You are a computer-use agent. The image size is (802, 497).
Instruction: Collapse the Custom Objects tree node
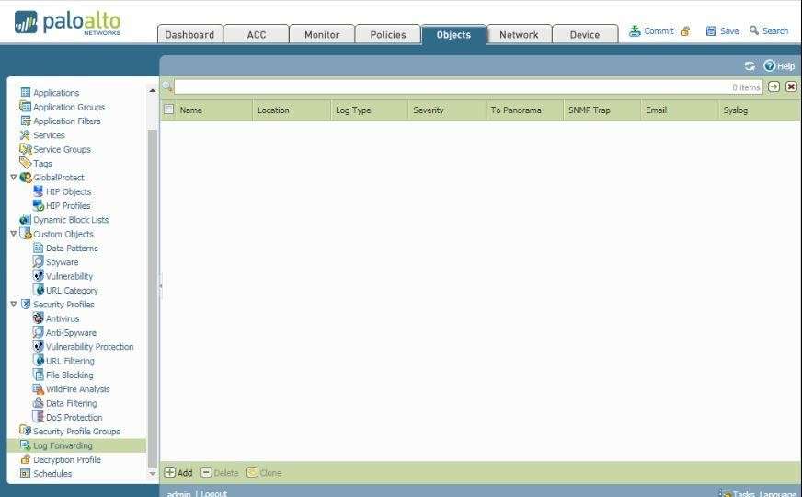coord(13,234)
